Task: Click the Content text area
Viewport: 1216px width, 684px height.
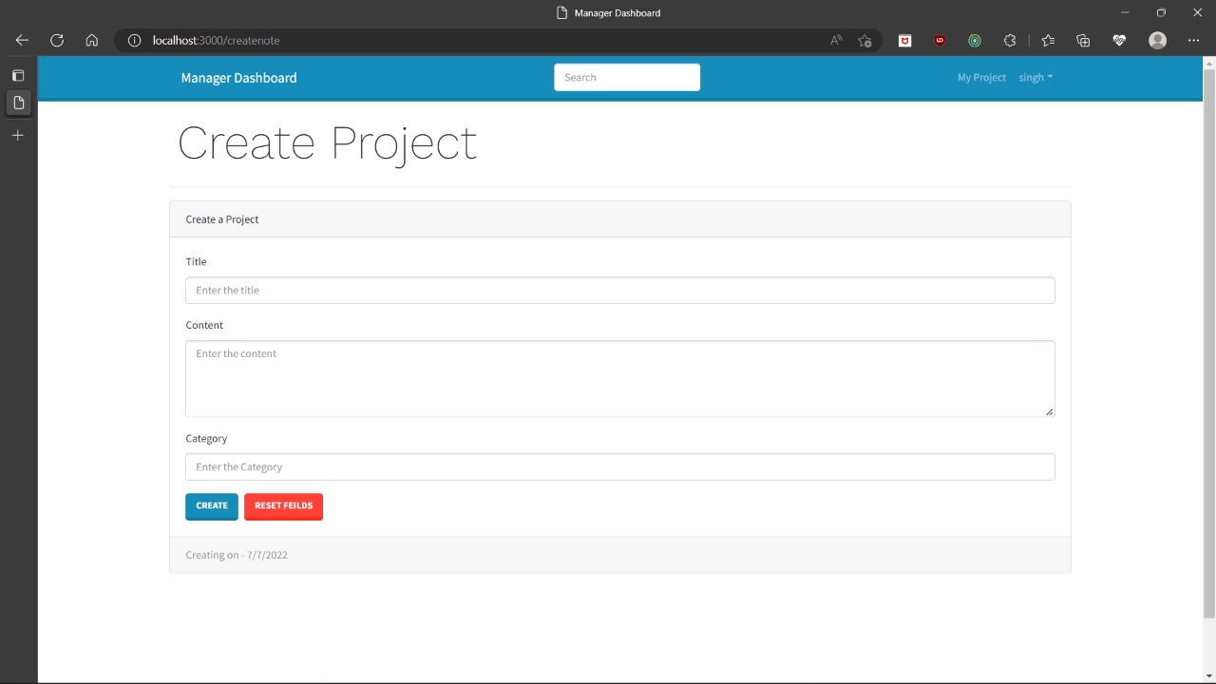Action: [620, 378]
